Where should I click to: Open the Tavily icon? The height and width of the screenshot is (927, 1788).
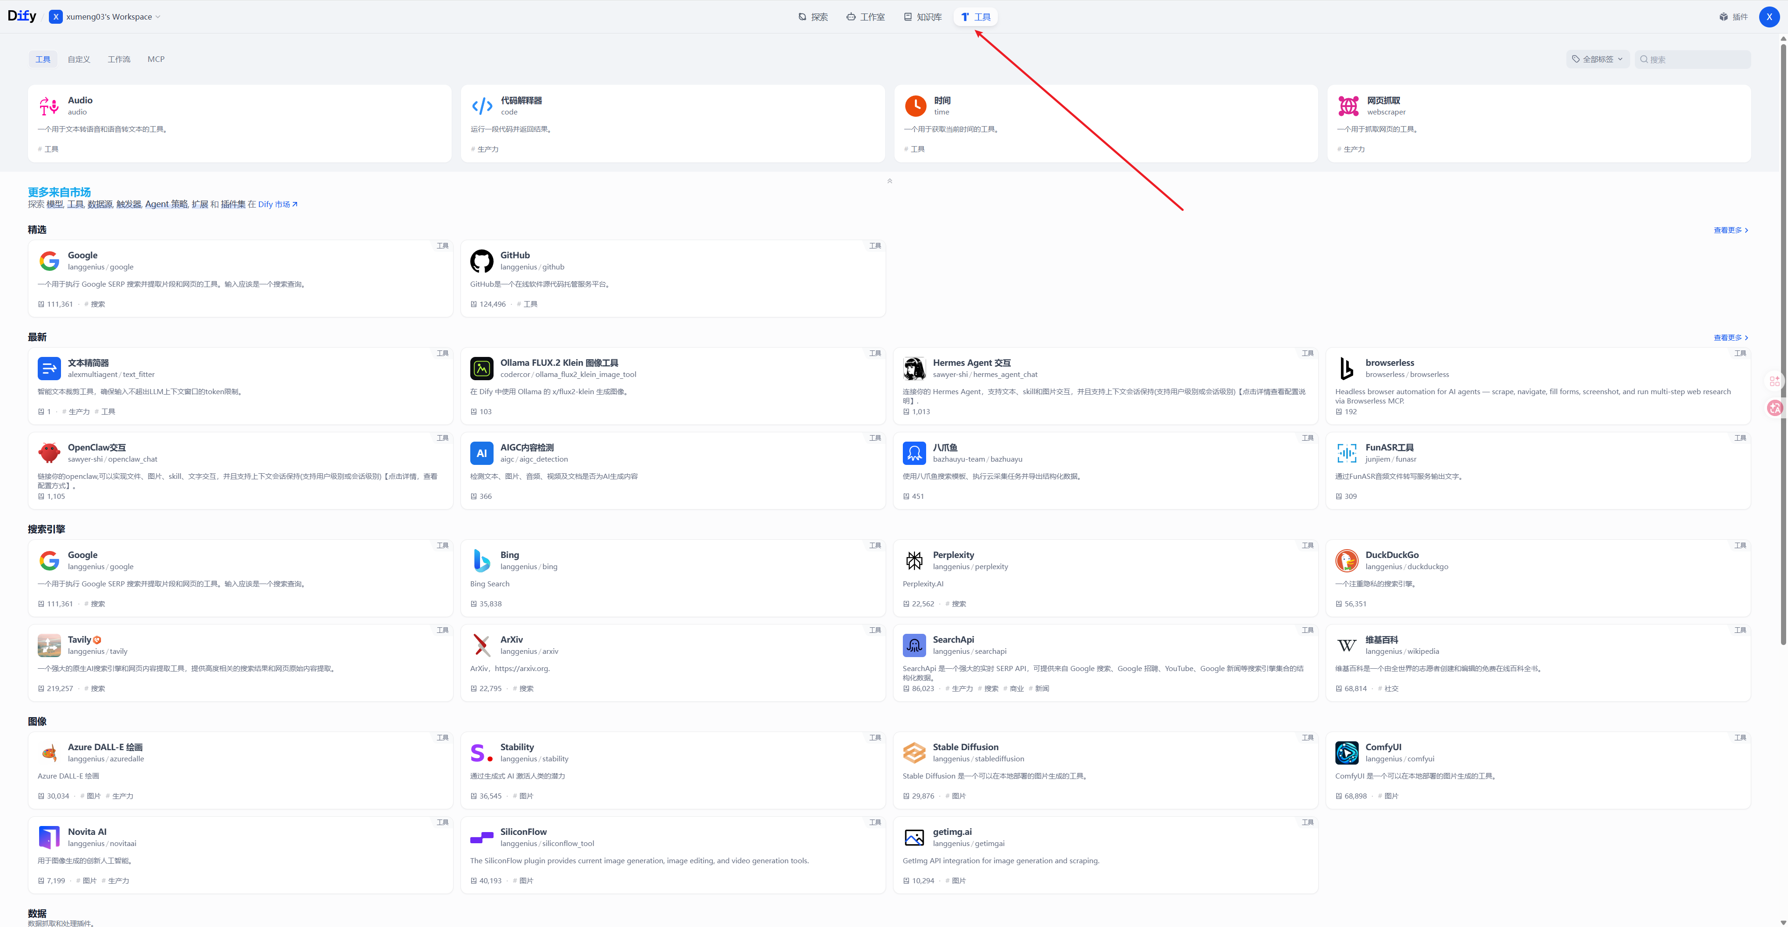(49, 645)
